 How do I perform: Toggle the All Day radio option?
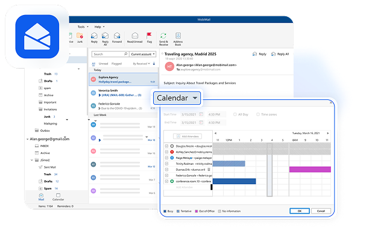[x=235, y=114]
